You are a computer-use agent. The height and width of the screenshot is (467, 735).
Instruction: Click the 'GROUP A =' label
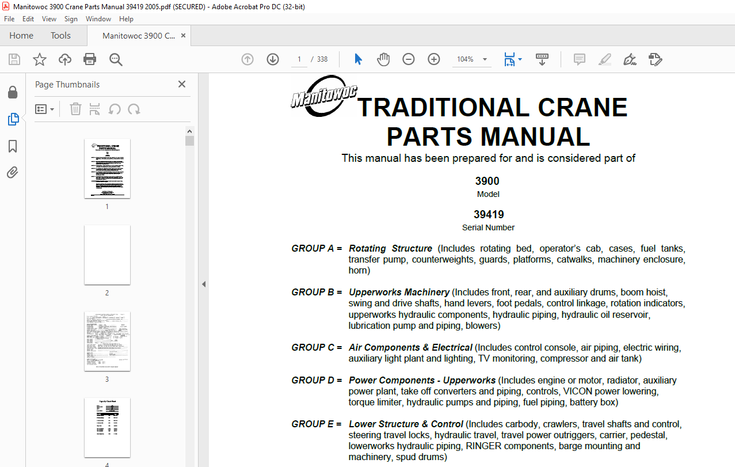(x=317, y=249)
